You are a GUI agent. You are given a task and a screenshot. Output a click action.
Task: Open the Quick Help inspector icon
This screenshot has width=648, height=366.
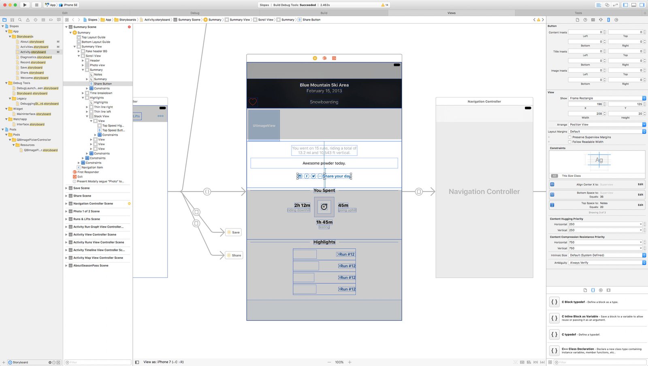pyautogui.click(x=585, y=20)
